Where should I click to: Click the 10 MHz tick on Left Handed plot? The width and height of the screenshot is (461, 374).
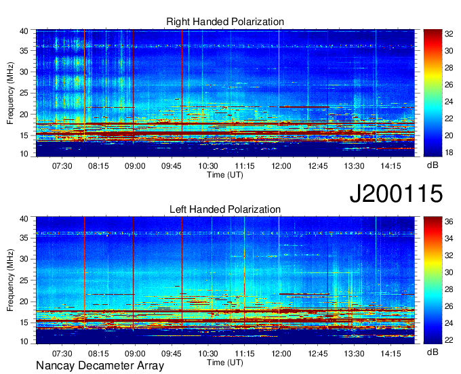24,341
